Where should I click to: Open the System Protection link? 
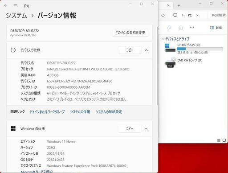coord(80,112)
